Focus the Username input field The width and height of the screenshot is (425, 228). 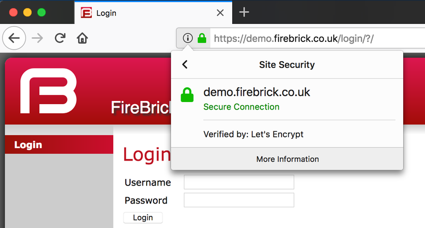239,182
